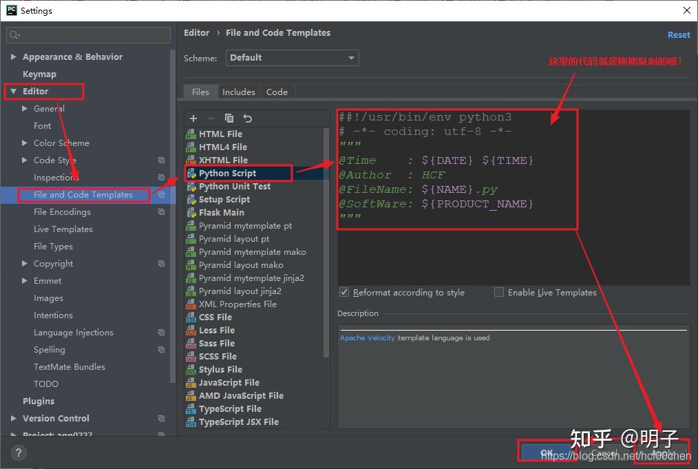
Task: Expand the Copyright subsection
Action: click(25, 263)
